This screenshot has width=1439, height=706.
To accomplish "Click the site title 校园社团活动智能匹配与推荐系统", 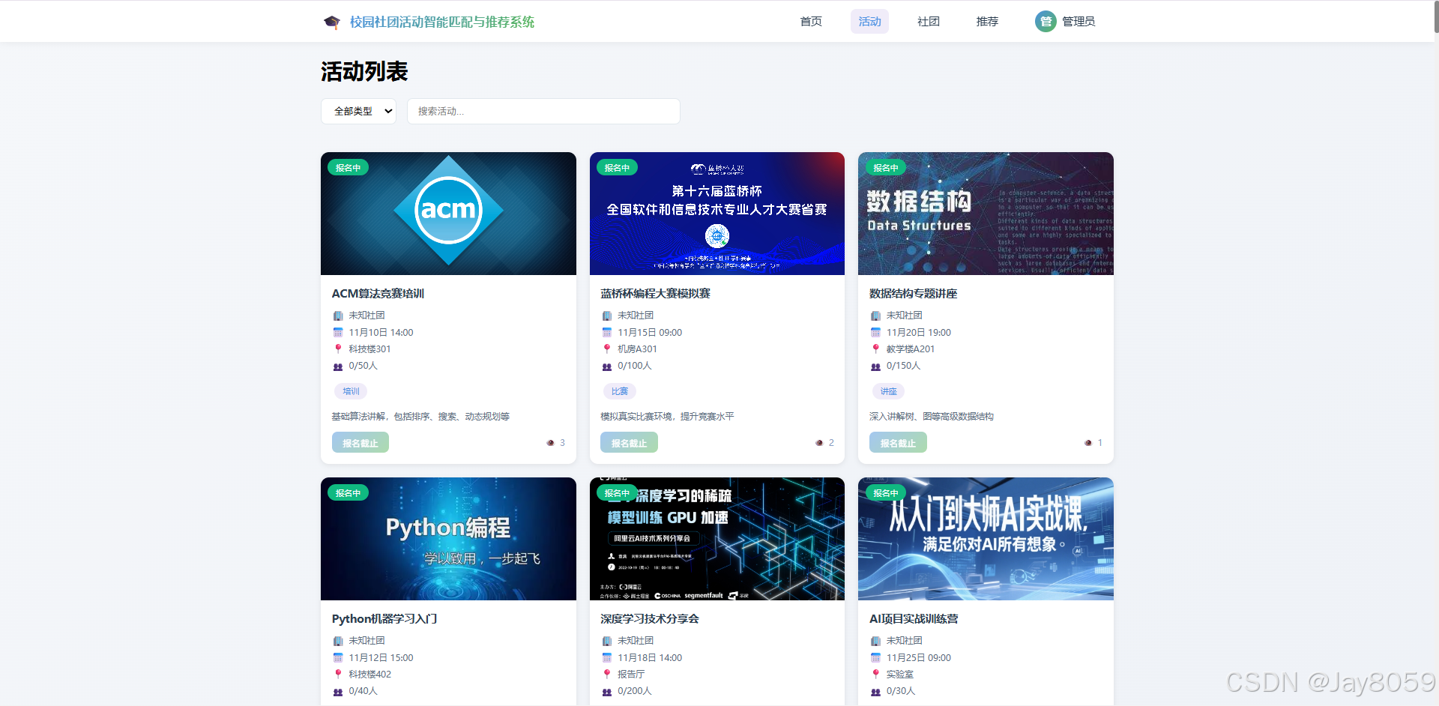I will (x=442, y=22).
